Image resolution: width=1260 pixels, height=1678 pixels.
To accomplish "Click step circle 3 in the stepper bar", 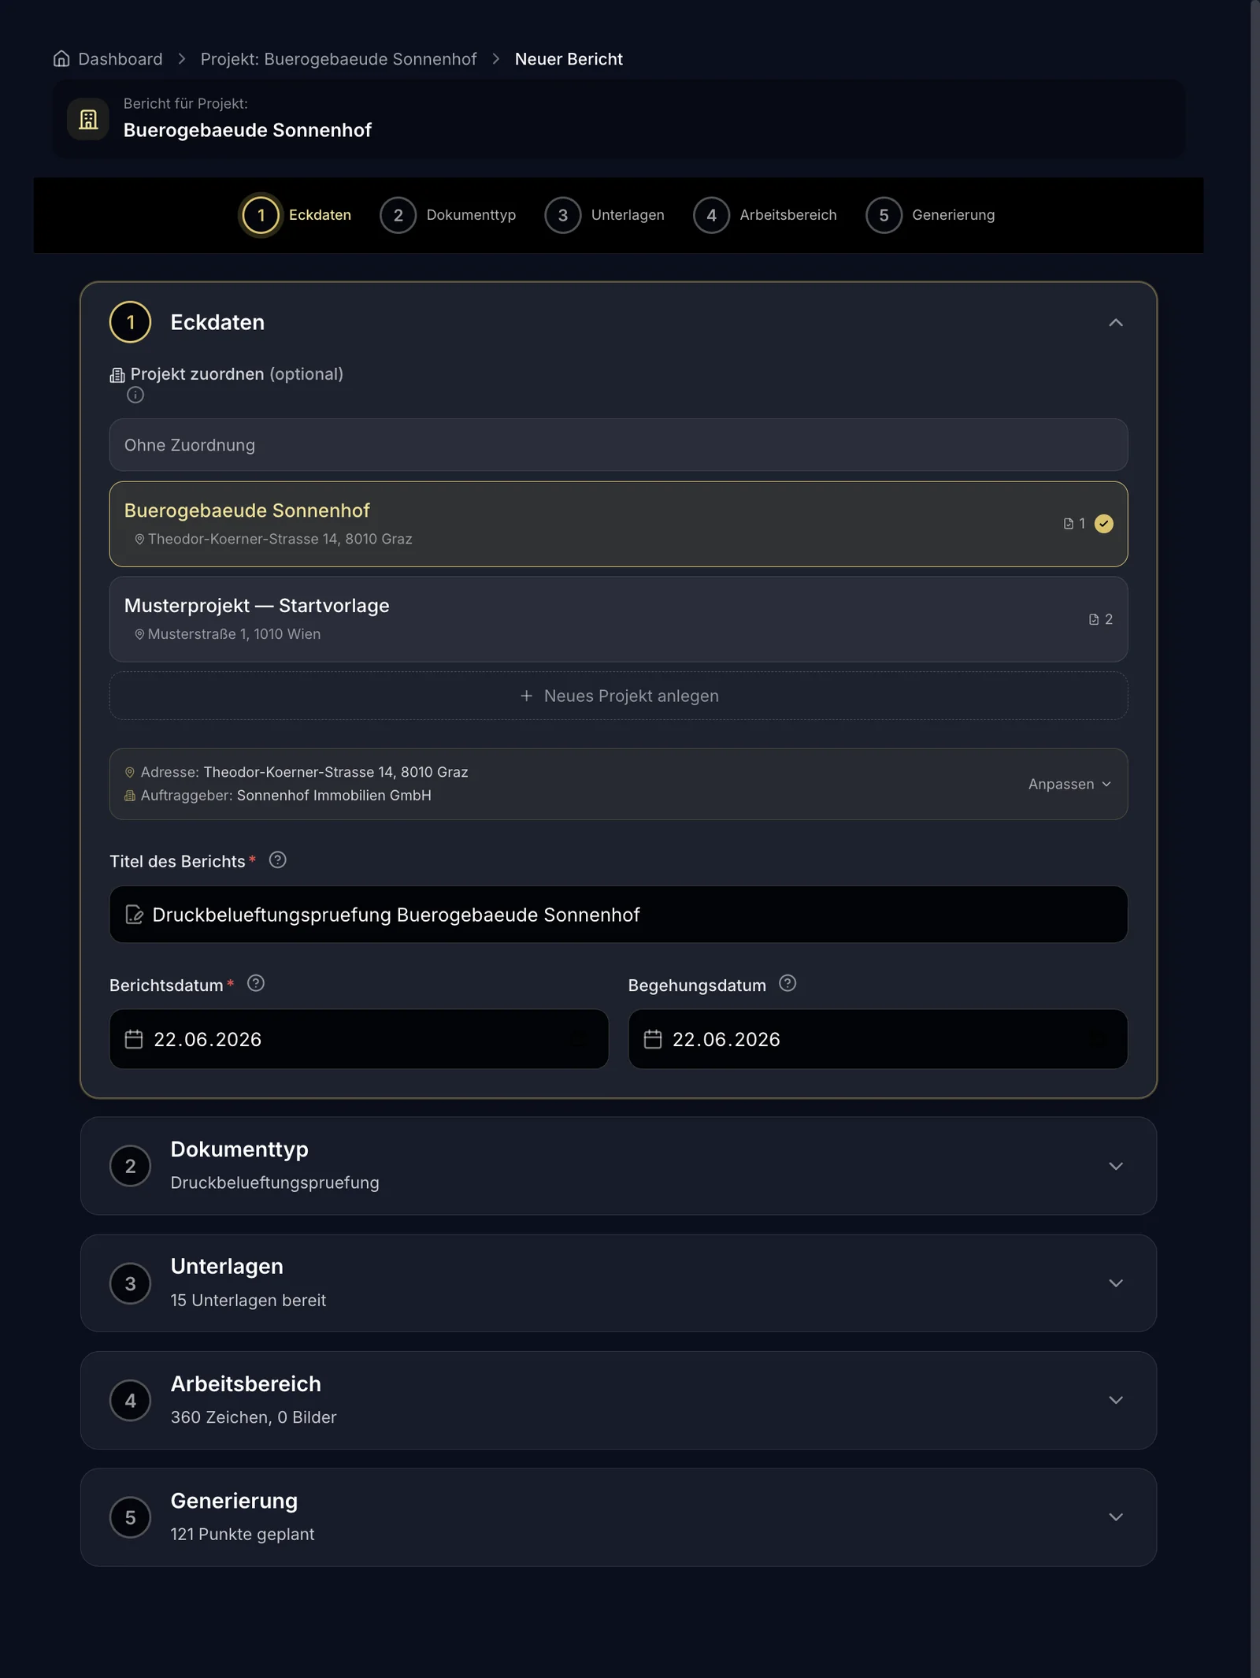I will pos(563,215).
